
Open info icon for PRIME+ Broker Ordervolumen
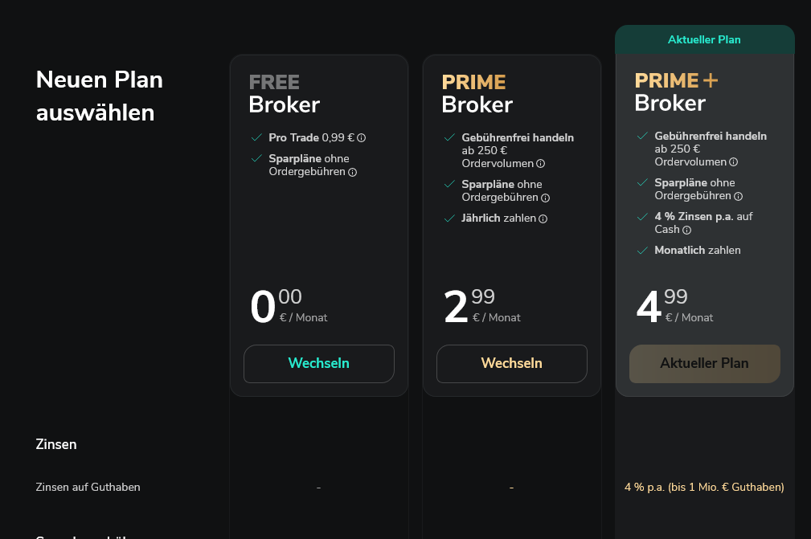[733, 162]
